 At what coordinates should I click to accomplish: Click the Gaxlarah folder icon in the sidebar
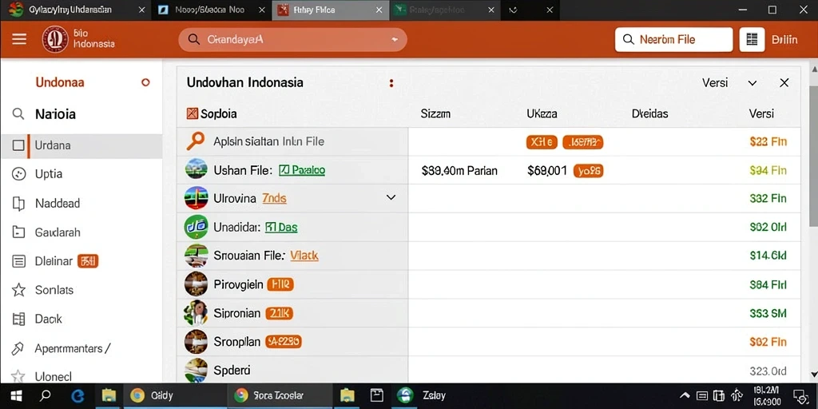tap(18, 232)
